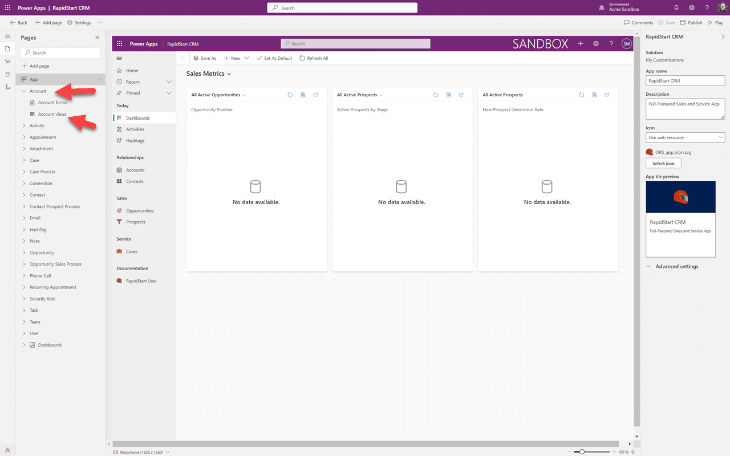
Task: Click the notifications bell in the top bar
Action: 676,7
